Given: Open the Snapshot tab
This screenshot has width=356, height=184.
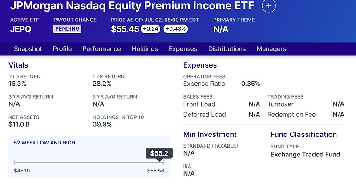Looking at the screenshot, I should pyautogui.click(x=28, y=49).
